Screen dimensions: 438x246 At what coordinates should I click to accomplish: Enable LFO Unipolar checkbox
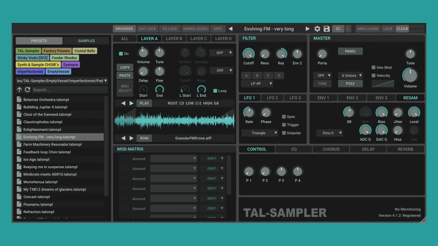coord(284,133)
